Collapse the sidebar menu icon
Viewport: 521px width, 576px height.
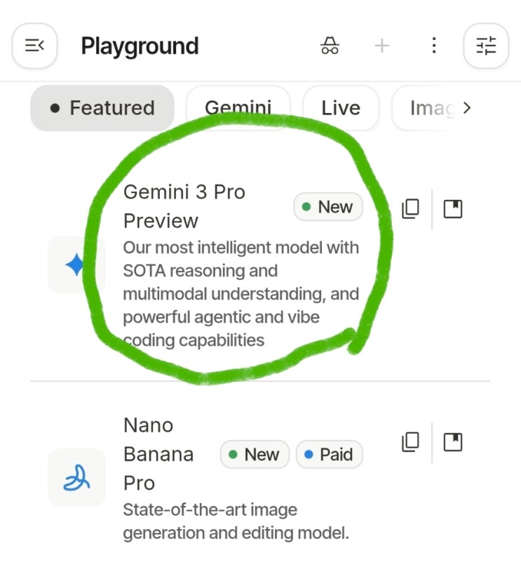coord(34,46)
